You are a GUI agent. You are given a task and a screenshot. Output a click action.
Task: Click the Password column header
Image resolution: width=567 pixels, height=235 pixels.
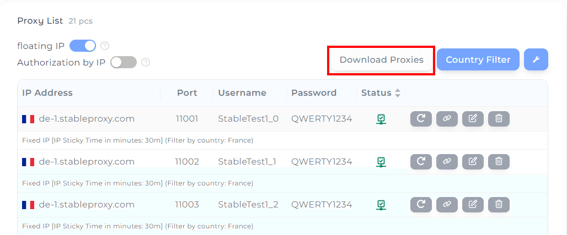click(314, 93)
